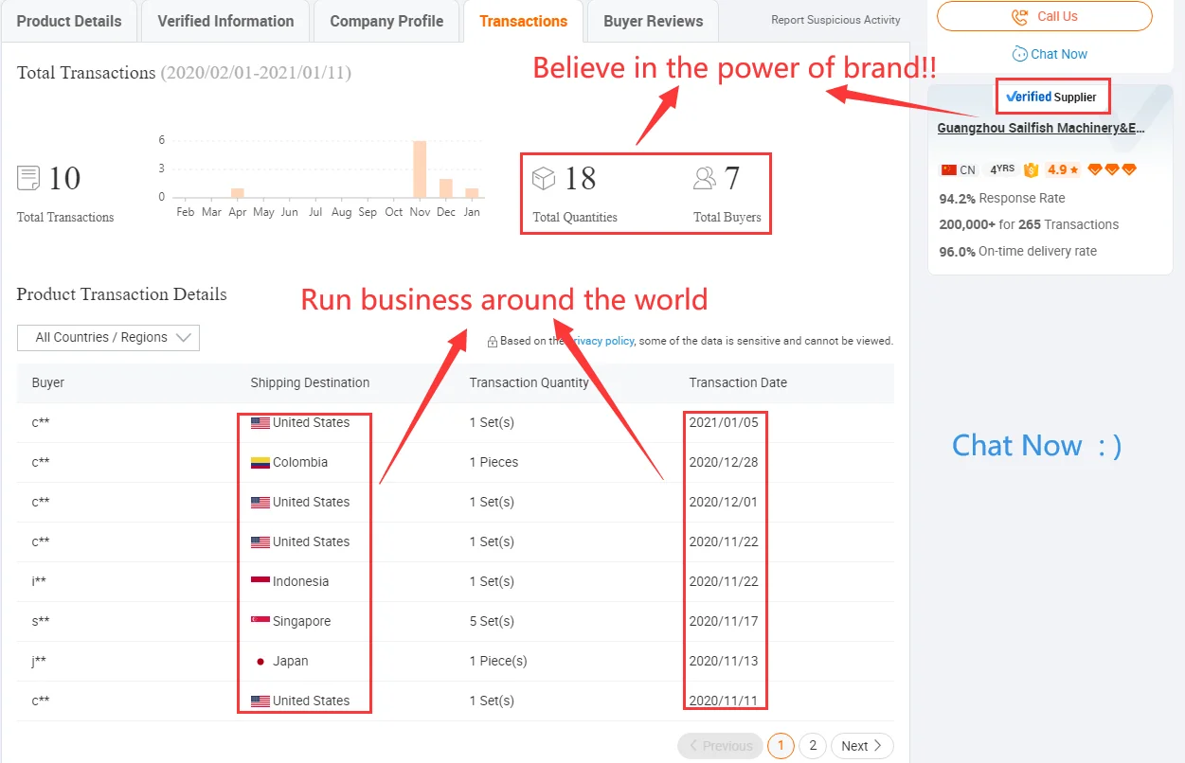The height and width of the screenshot is (763, 1185).
Task: Click the gold supplier badge icon
Action: coord(1031,170)
